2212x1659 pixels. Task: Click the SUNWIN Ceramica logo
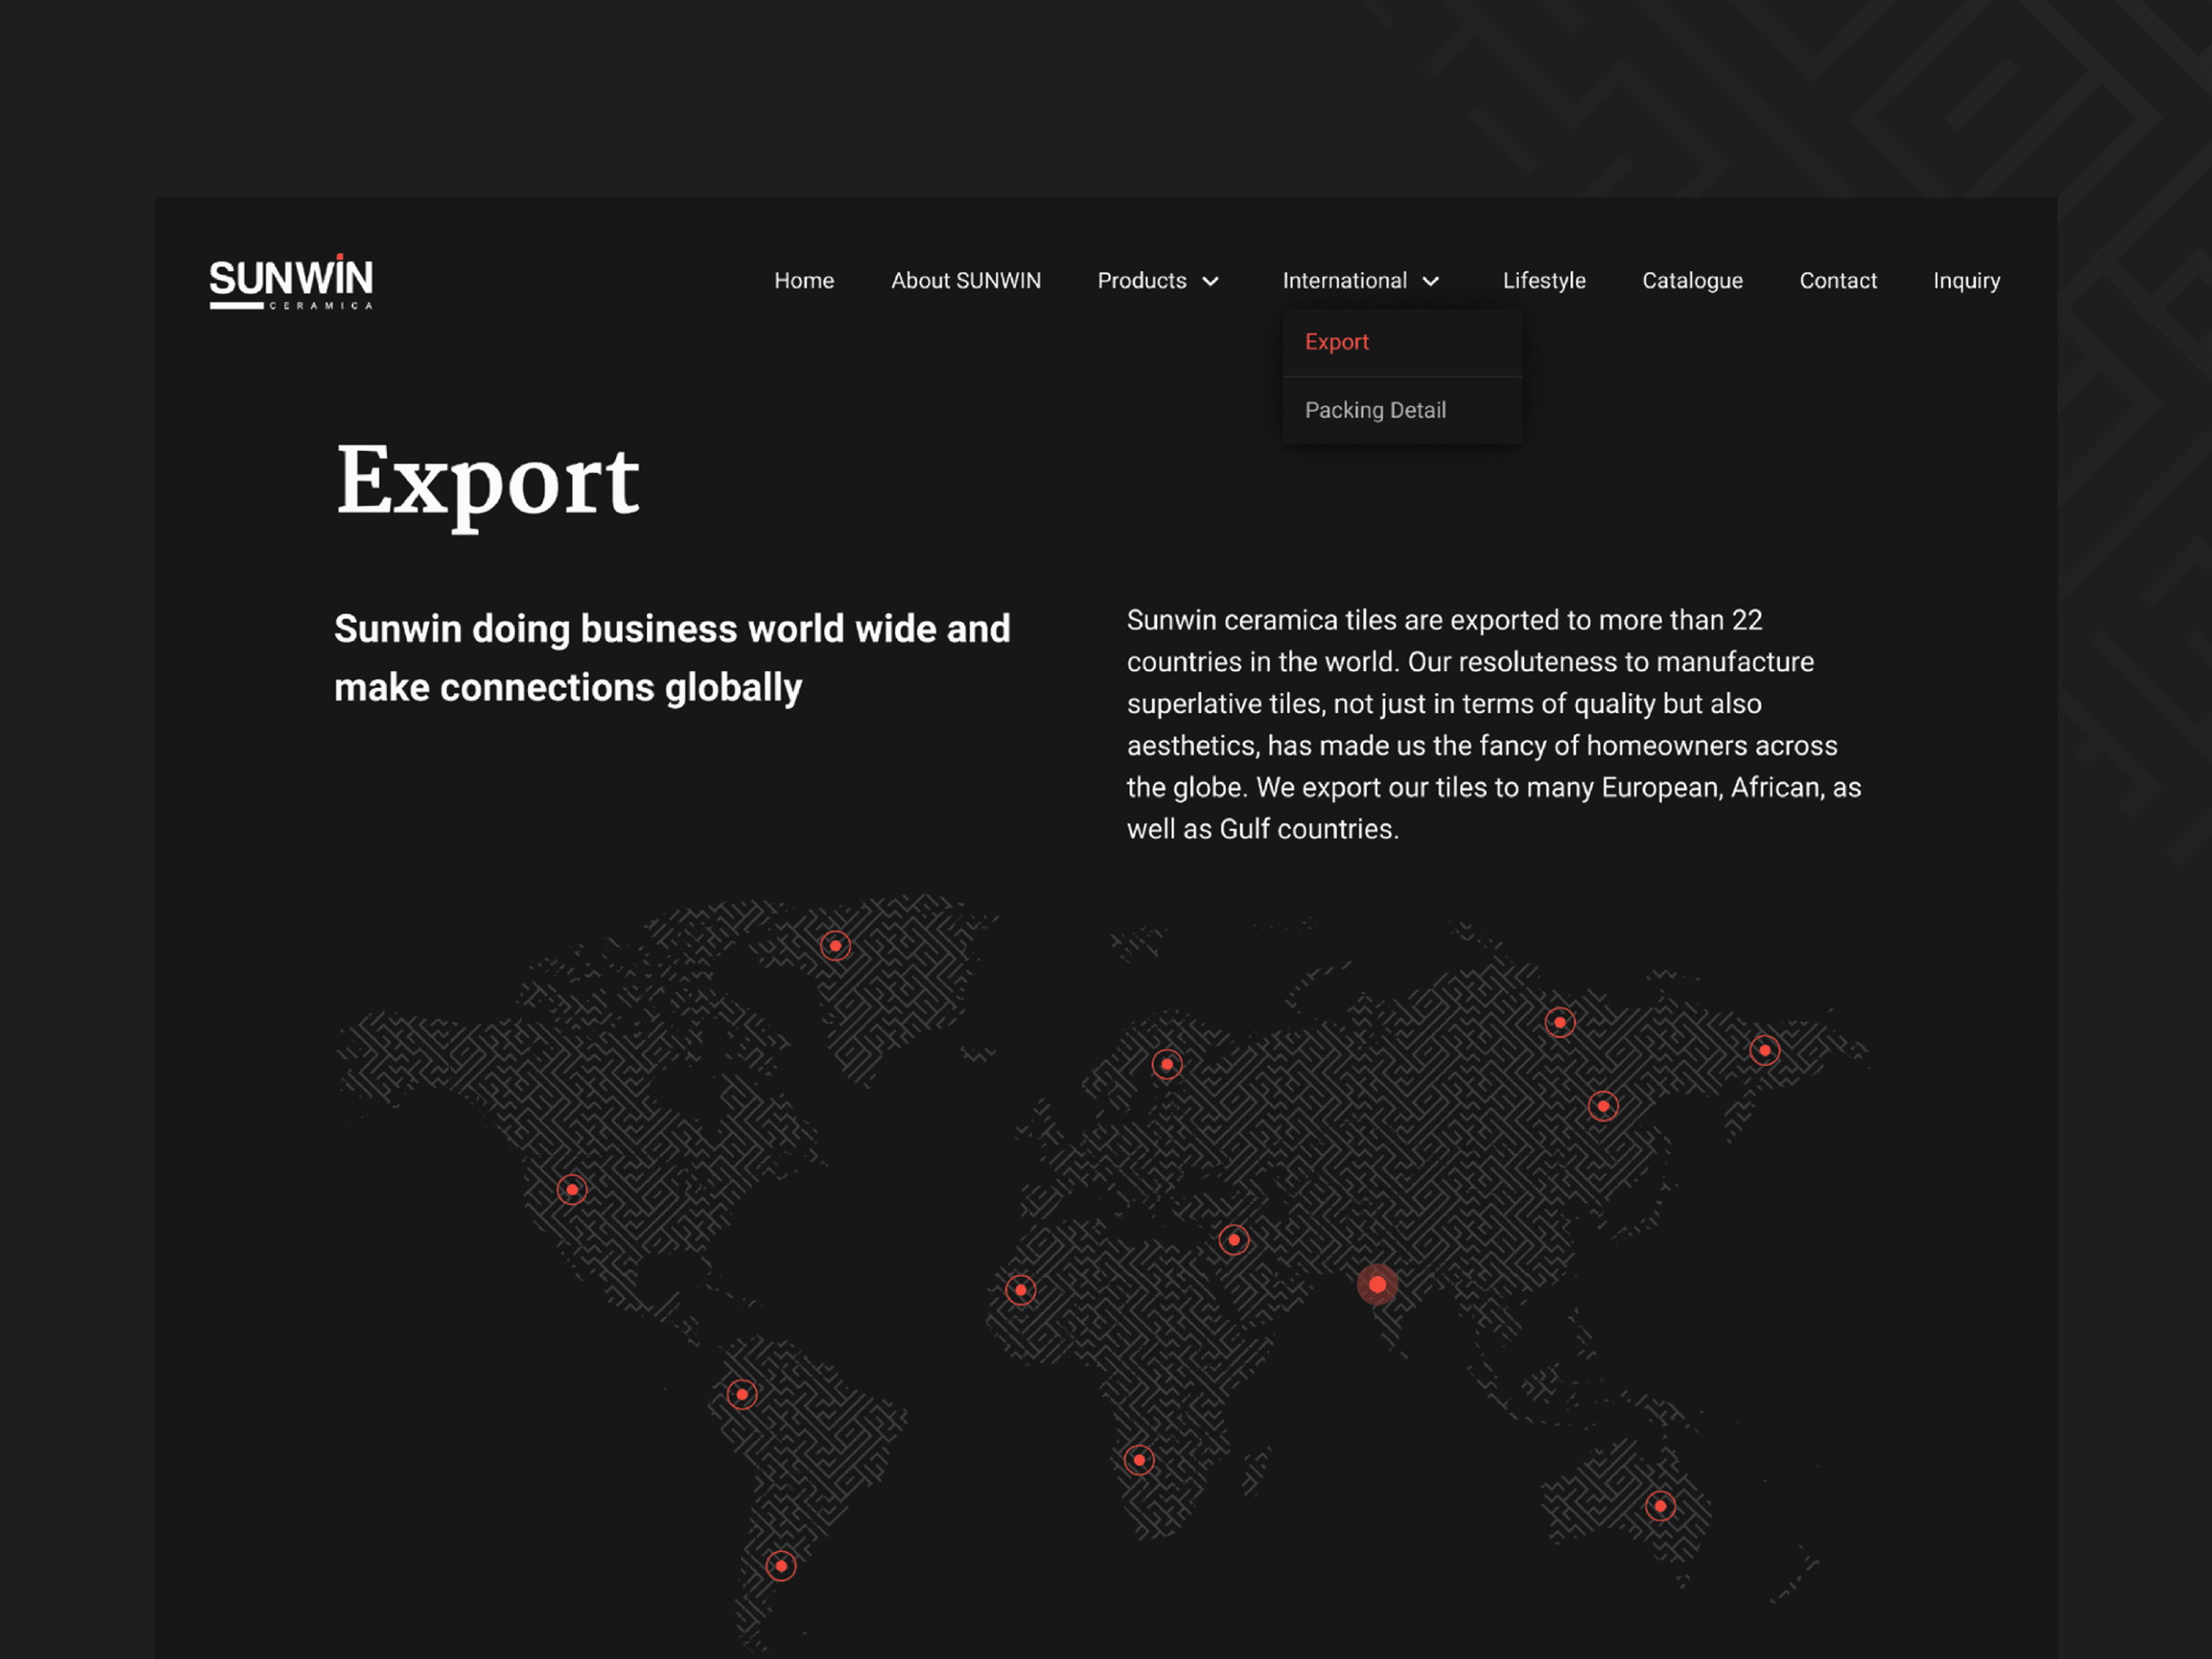pos(291,282)
